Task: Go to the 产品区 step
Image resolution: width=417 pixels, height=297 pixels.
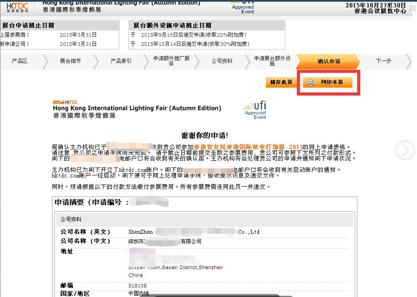Action: click(x=20, y=61)
